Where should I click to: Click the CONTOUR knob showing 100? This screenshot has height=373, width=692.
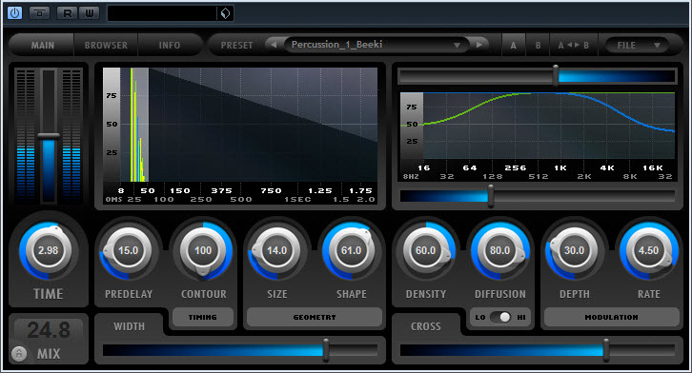[x=203, y=250]
